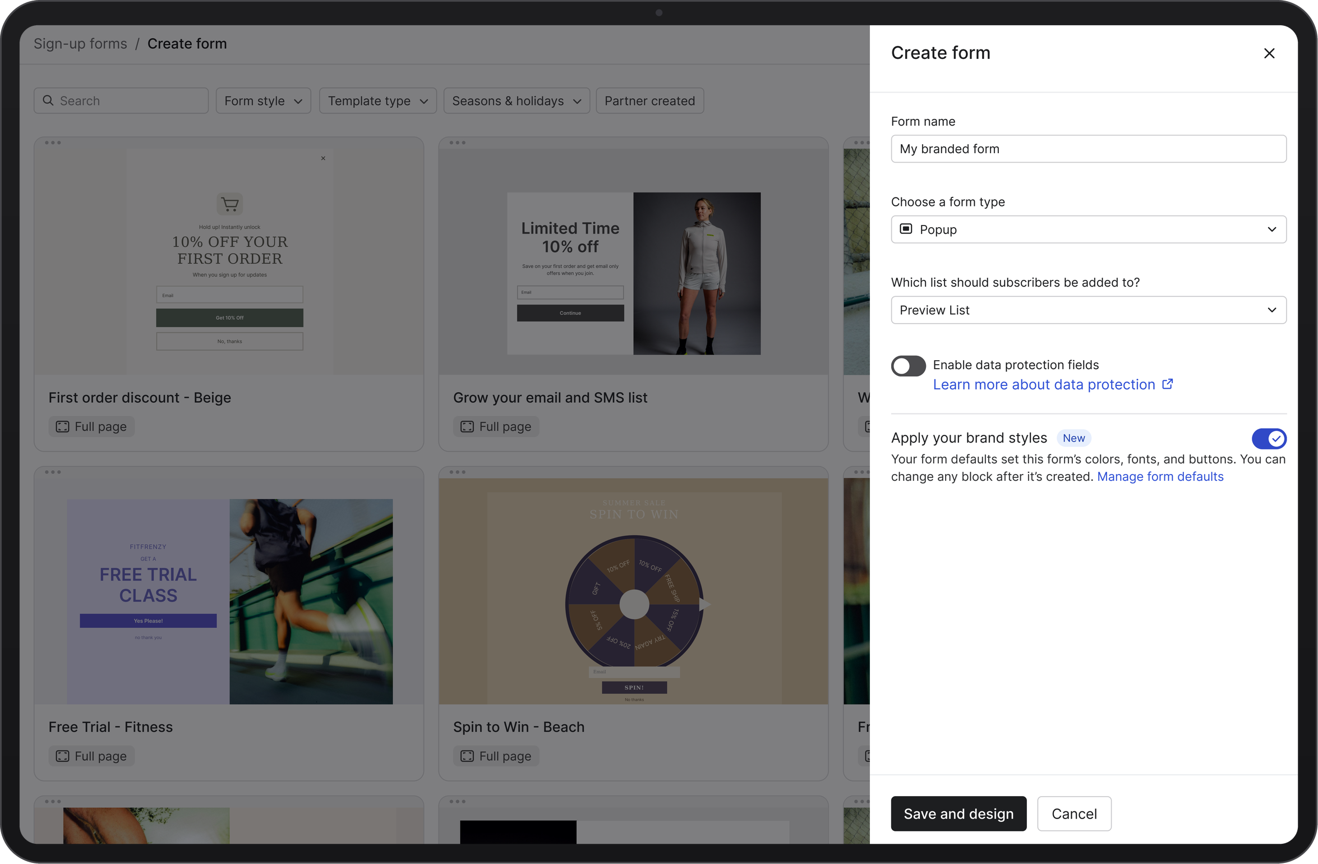Screen dimensions: 1318x864
Task: Expand the Seasons & holidays filter
Action: point(517,101)
